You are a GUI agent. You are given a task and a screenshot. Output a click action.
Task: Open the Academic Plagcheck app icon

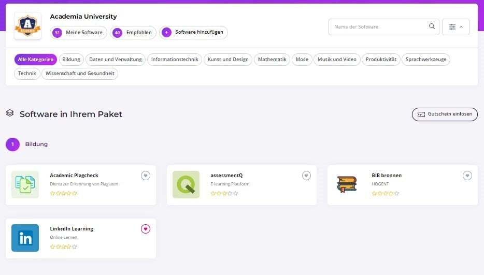coord(25,184)
